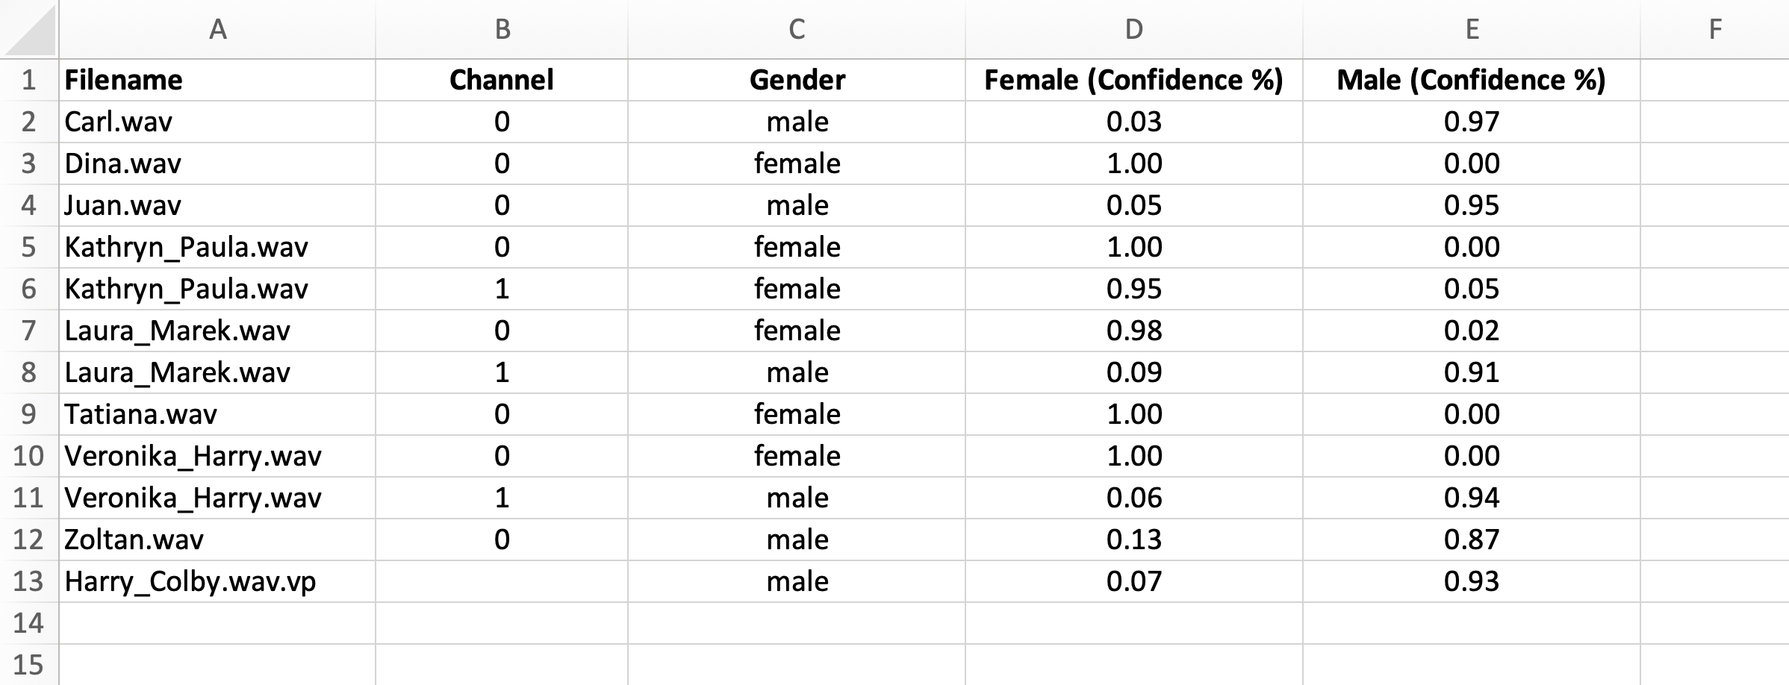Select the Carl.wav cell

(217, 122)
